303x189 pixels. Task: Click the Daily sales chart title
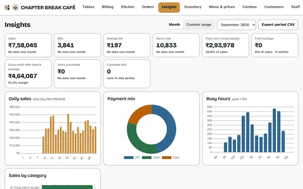20,99
